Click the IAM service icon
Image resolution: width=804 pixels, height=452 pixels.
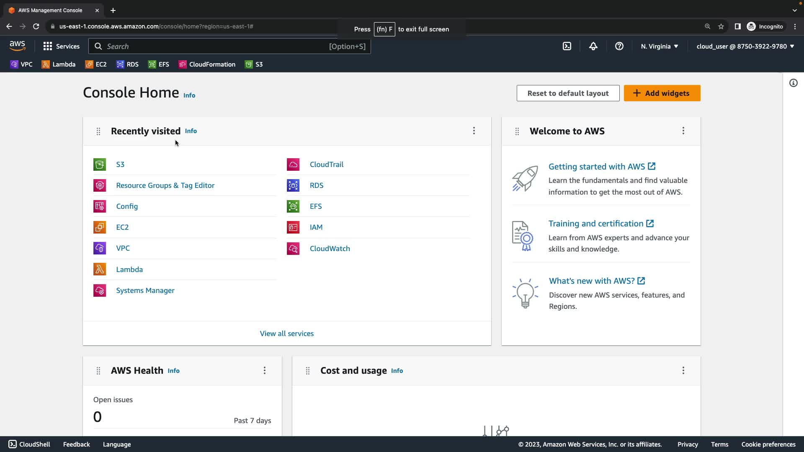[293, 227]
